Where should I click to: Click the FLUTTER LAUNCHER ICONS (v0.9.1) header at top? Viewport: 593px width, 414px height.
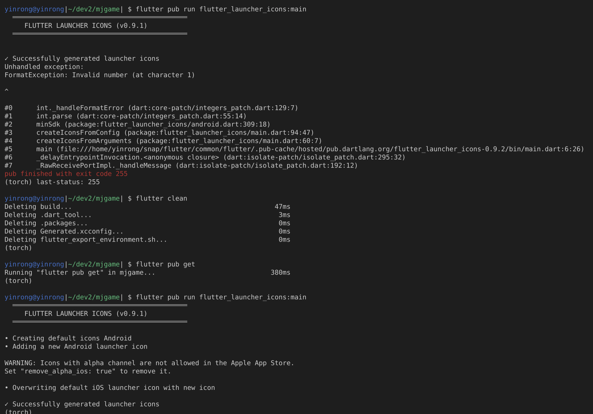(86, 26)
